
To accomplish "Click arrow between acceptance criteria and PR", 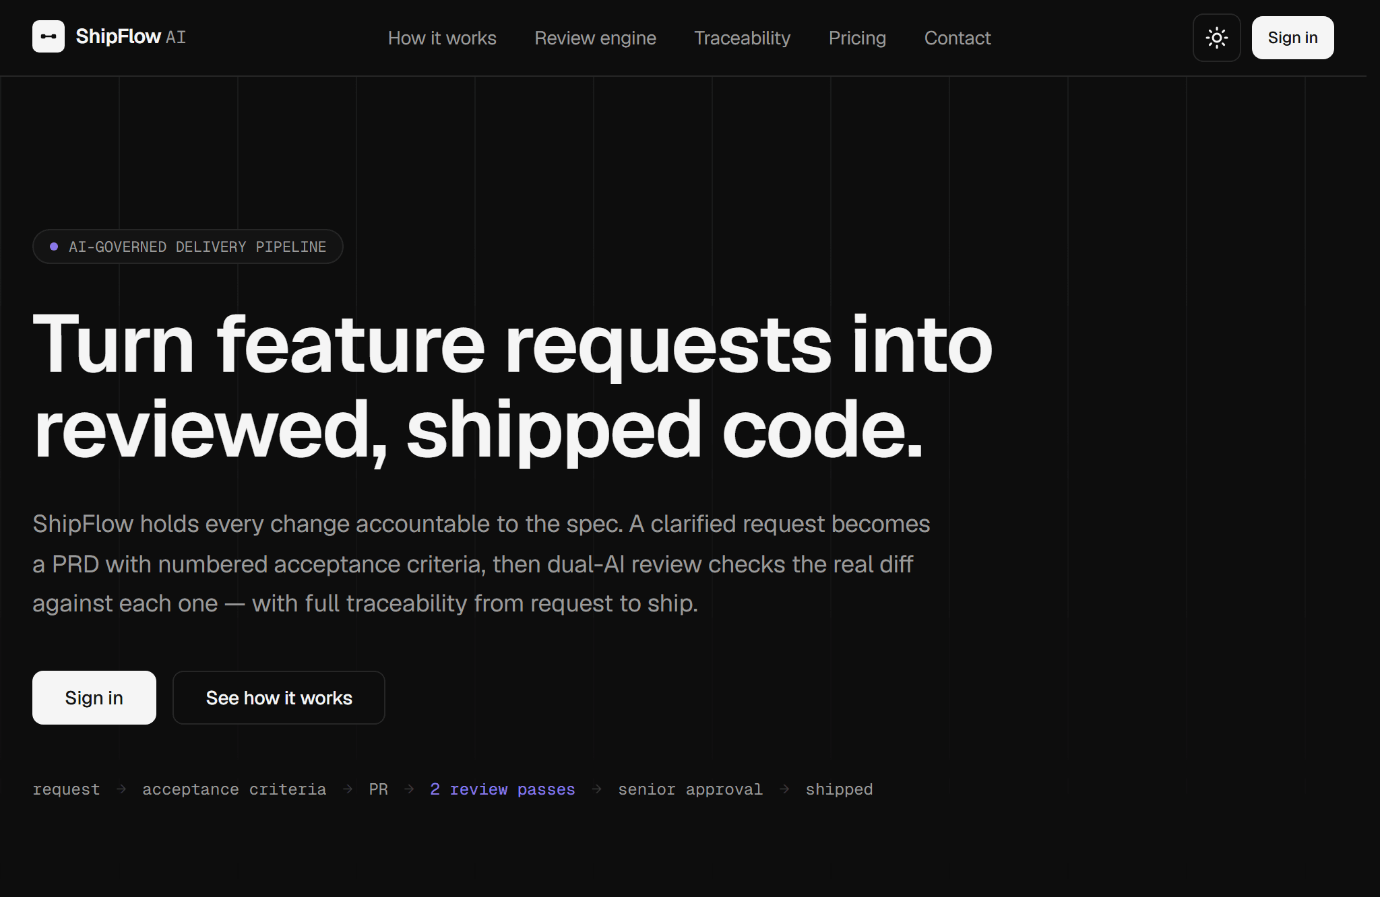I will (348, 789).
